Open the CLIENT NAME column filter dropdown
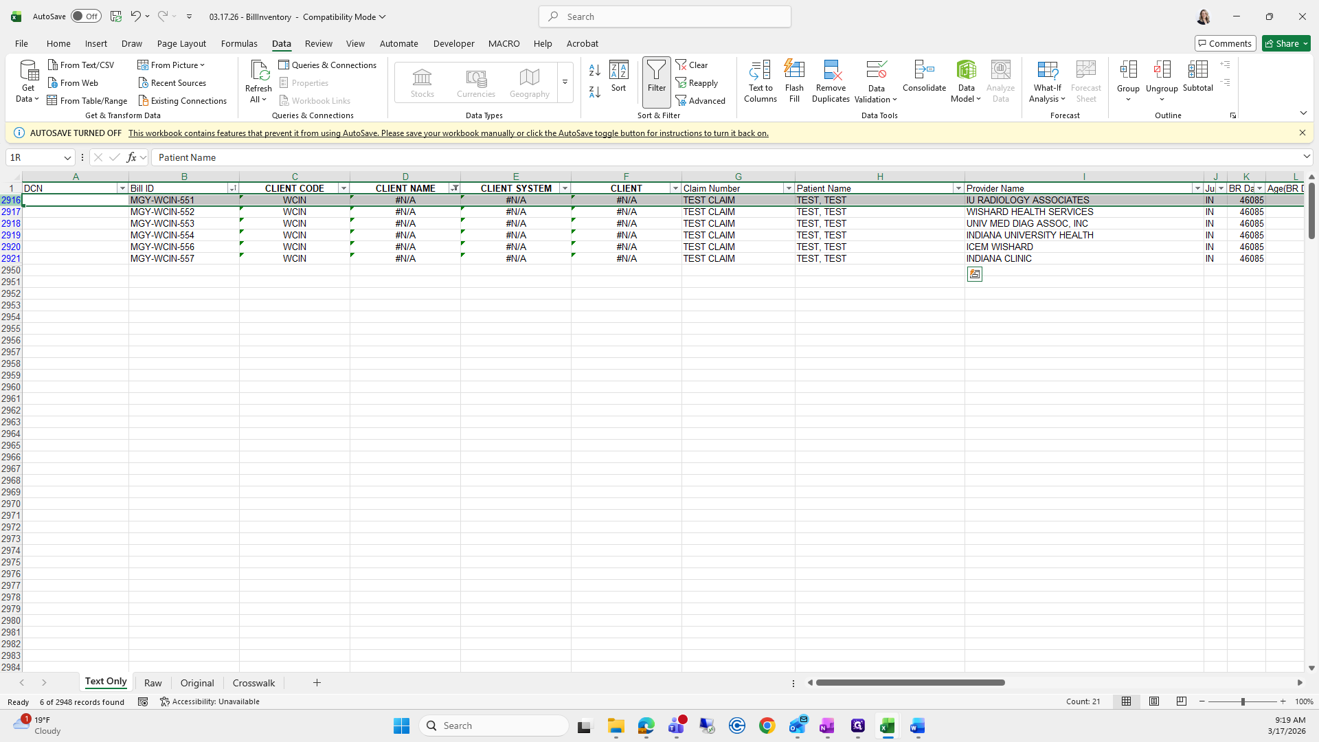 [x=454, y=188]
